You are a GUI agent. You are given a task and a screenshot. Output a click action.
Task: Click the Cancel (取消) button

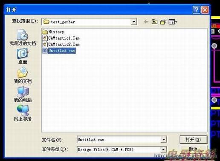[x=193, y=149]
